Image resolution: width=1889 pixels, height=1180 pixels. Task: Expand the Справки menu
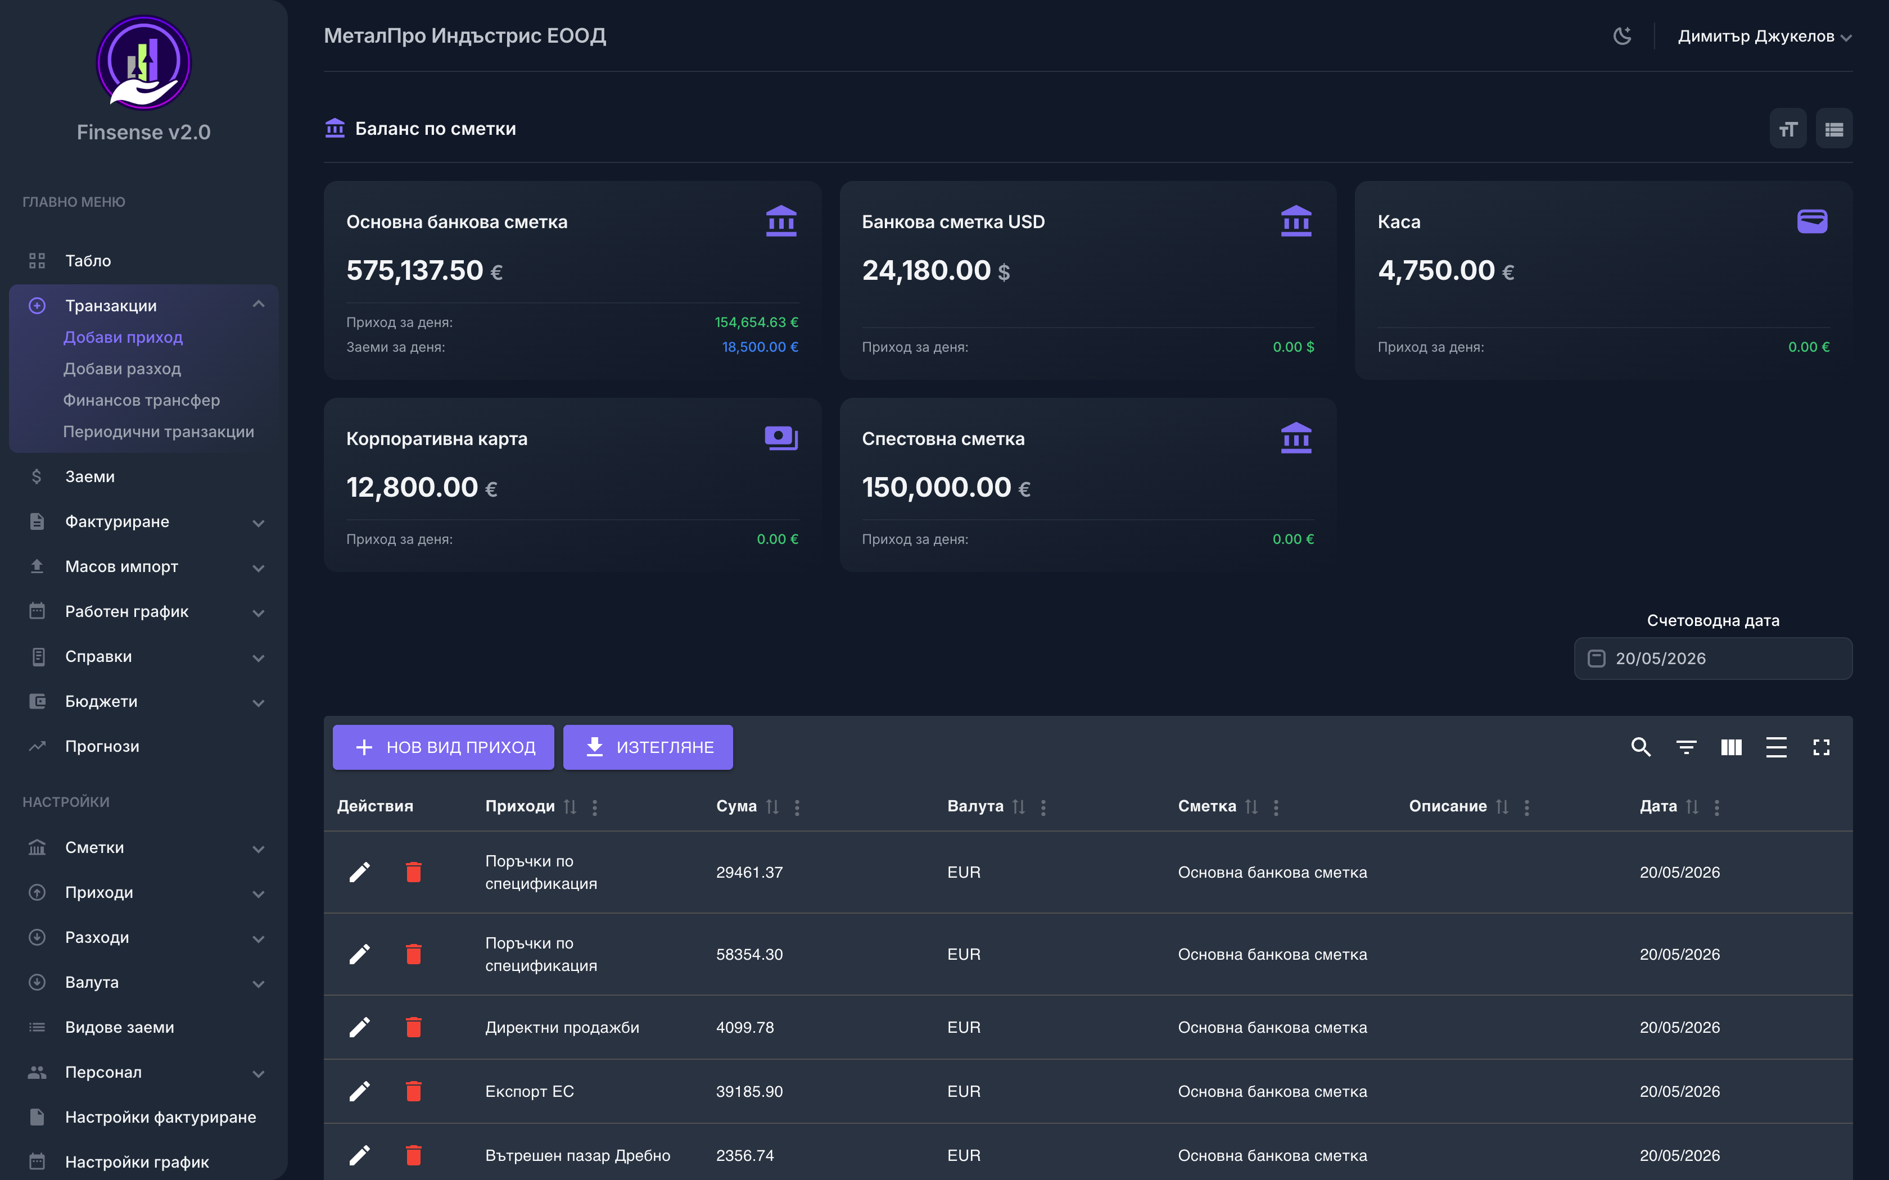tap(143, 656)
